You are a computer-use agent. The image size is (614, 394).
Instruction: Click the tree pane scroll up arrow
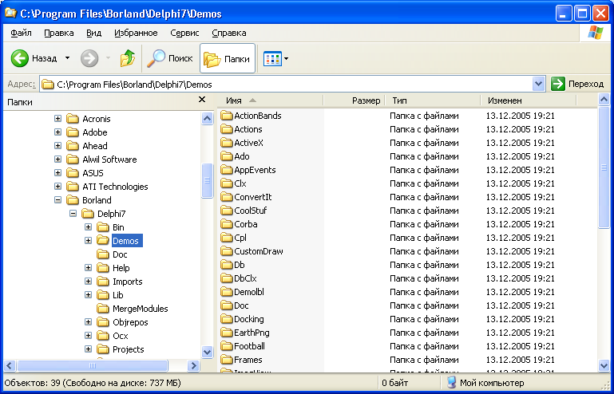pyautogui.click(x=207, y=118)
